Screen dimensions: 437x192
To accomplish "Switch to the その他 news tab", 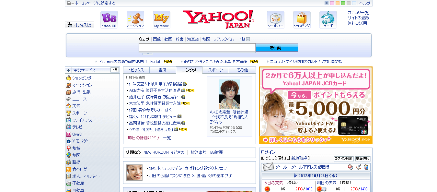I will coord(242,70).
